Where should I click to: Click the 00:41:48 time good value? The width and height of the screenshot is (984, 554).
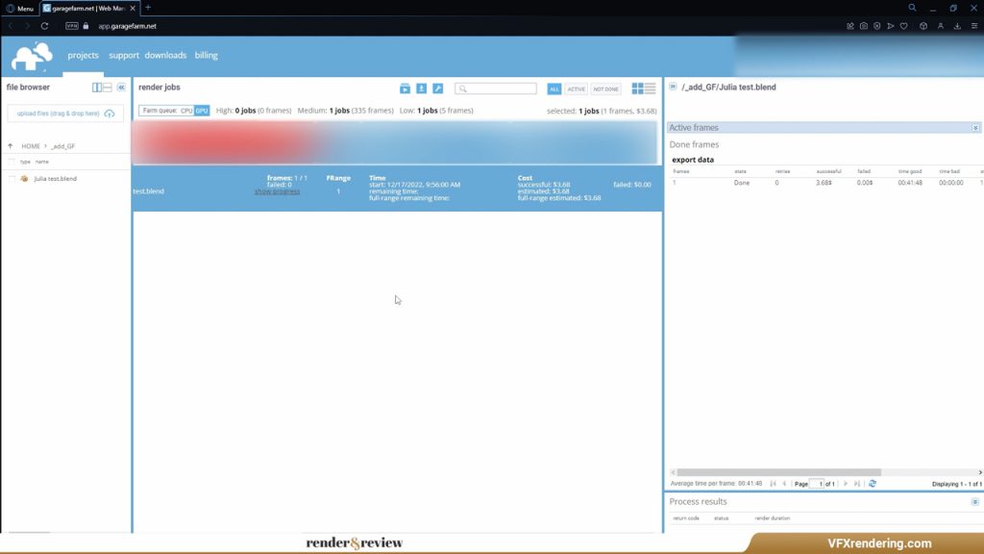910,183
